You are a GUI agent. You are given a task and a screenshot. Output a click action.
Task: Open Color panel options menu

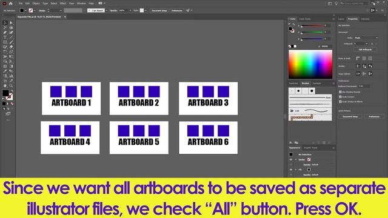[x=333, y=19]
